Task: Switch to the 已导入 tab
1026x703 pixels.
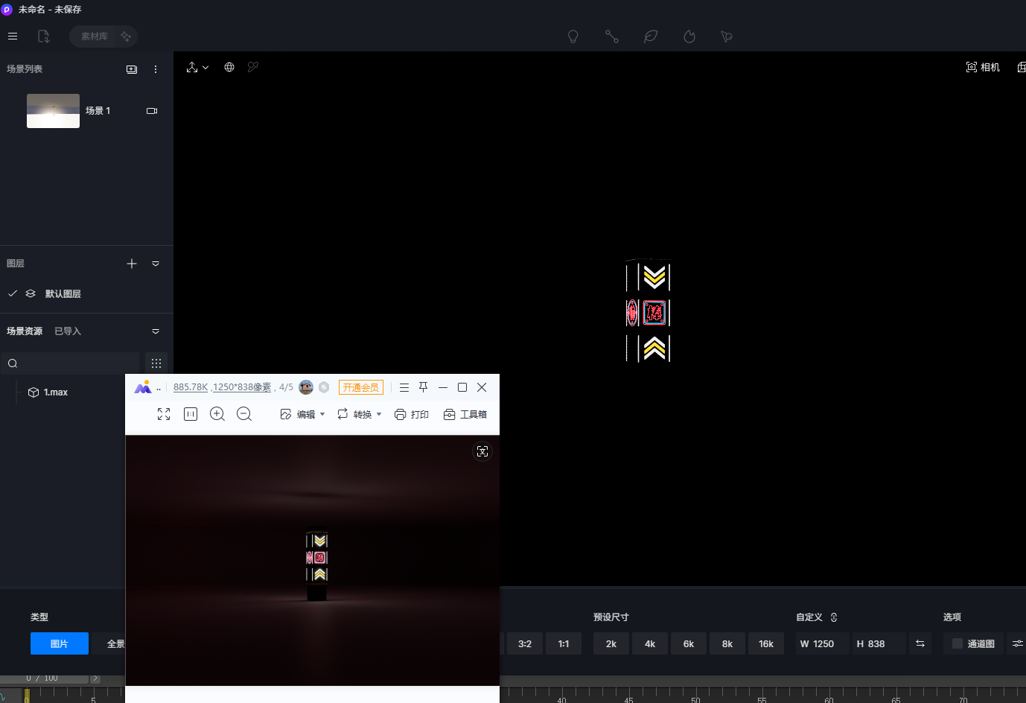Action: click(x=68, y=331)
